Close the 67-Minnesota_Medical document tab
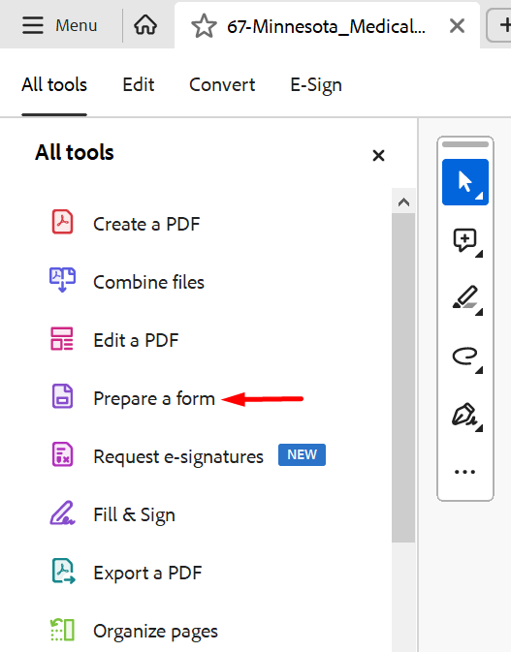 pos(457,26)
